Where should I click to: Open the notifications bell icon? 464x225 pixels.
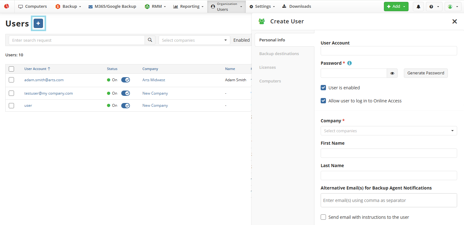[x=418, y=7]
